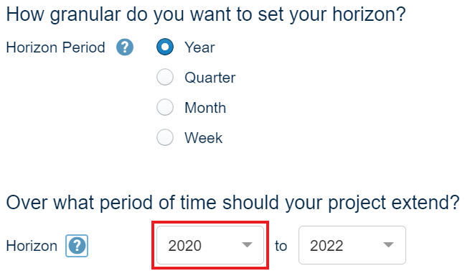
Task: Click the 'How granular' heading
Action: (x=206, y=15)
